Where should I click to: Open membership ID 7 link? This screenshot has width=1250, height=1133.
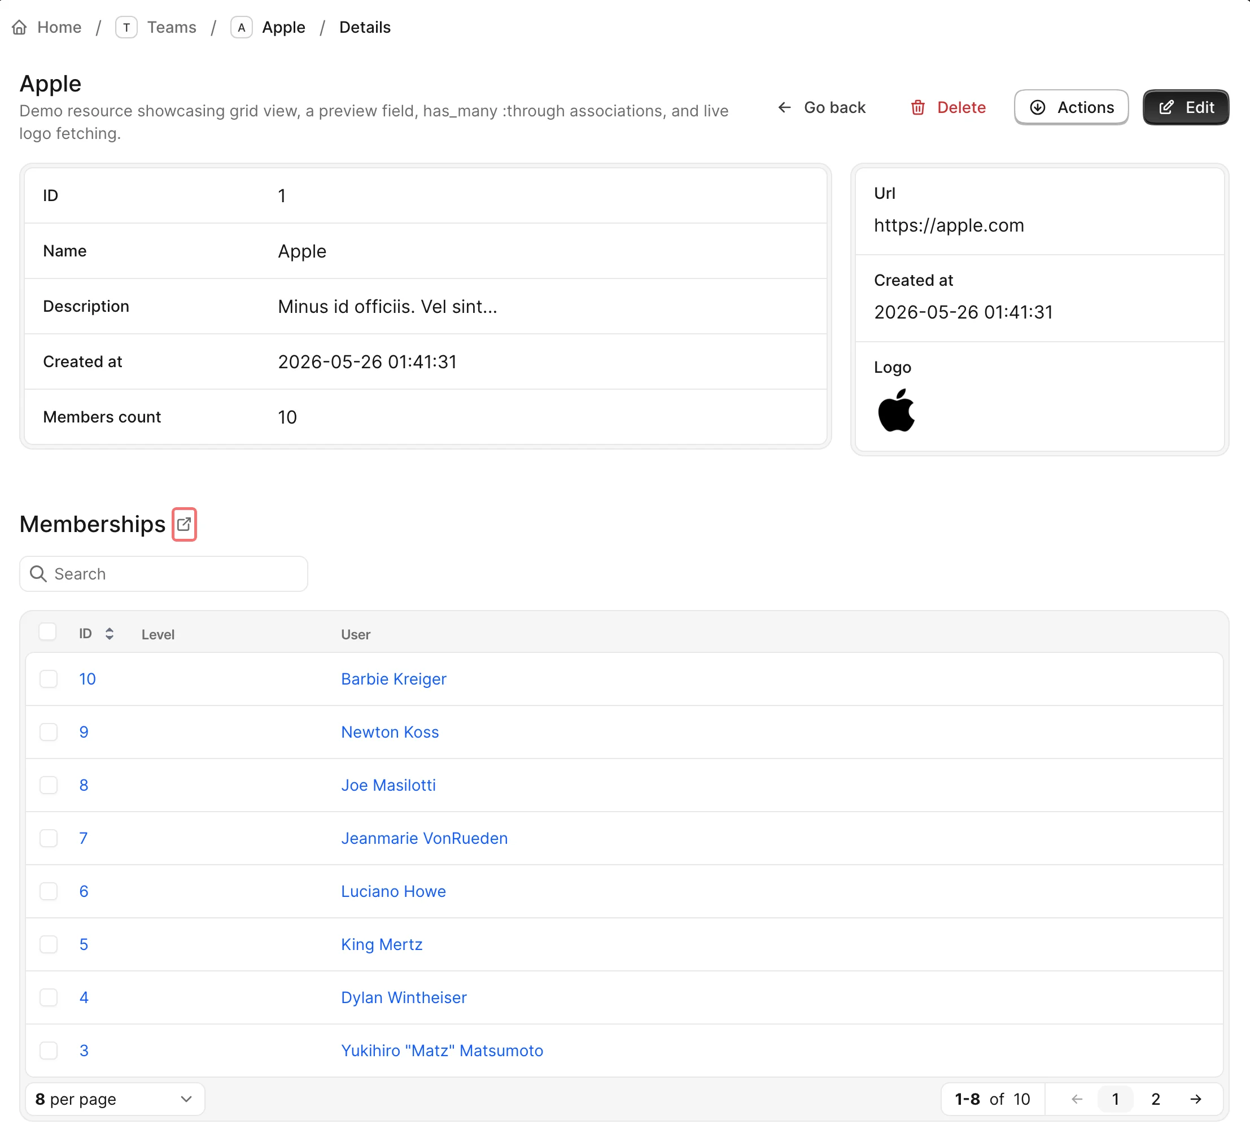(84, 838)
